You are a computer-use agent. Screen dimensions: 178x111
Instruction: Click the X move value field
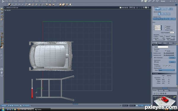(158, 26)
